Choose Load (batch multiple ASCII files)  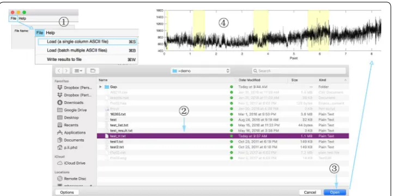[87, 51]
